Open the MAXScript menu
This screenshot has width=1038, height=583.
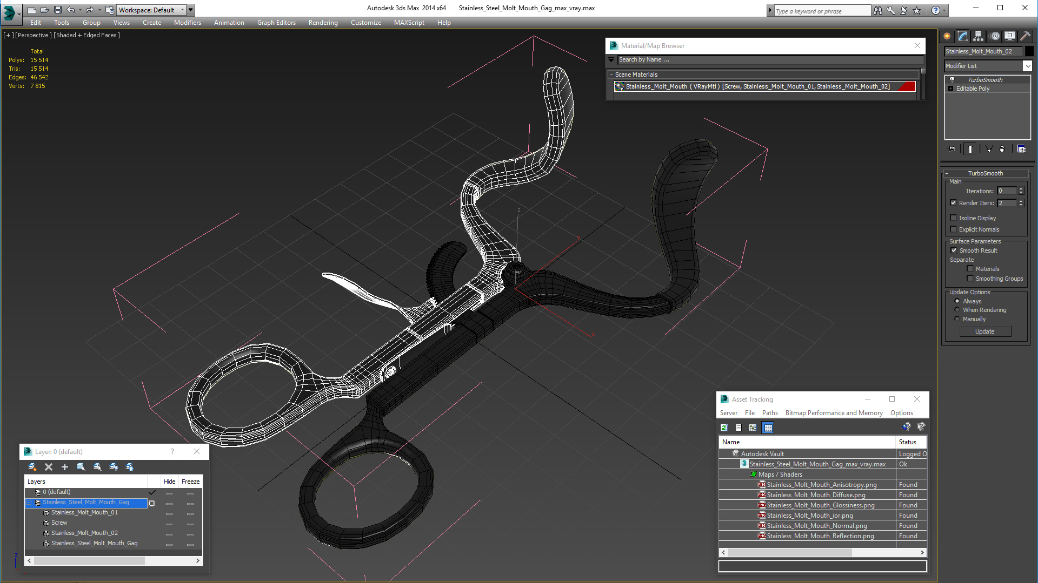(409, 23)
